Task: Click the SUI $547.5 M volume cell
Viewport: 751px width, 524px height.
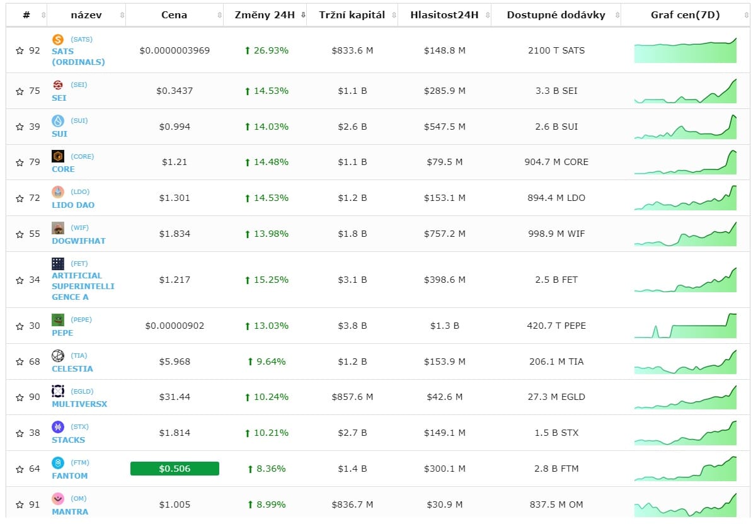Action: (444, 127)
